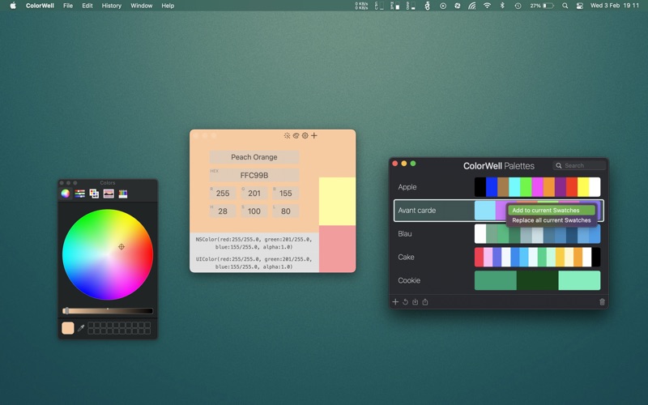
Task: Open the color palettes picker mode
Action: click(x=94, y=194)
